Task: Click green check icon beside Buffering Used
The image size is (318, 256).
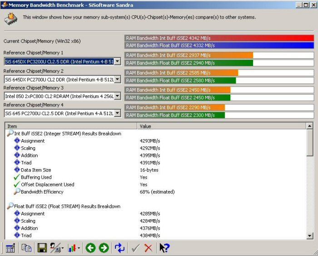Action: [x=17, y=177]
